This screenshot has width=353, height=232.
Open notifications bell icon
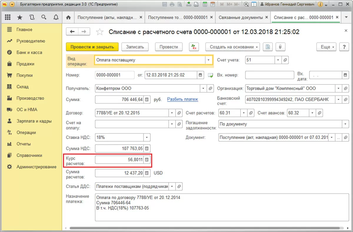(x=56, y=17)
